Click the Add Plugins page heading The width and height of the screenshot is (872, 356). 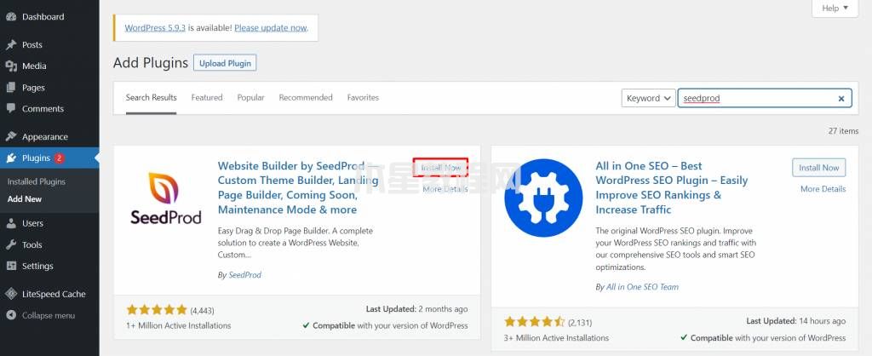[x=151, y=63]
